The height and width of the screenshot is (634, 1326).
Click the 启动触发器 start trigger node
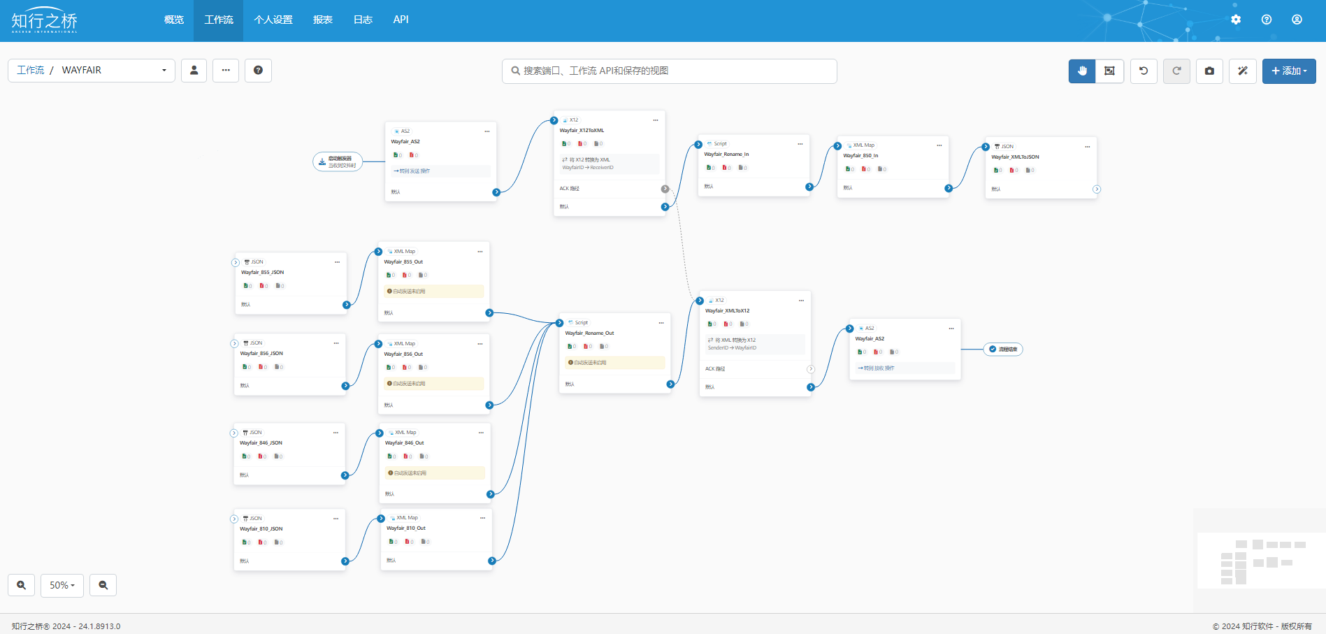pos(338,161)
